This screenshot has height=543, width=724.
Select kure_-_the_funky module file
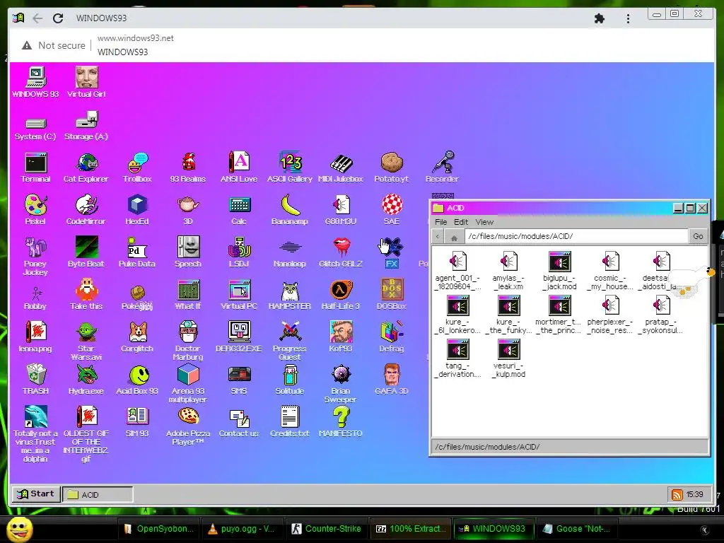click(x=509, y=315)
